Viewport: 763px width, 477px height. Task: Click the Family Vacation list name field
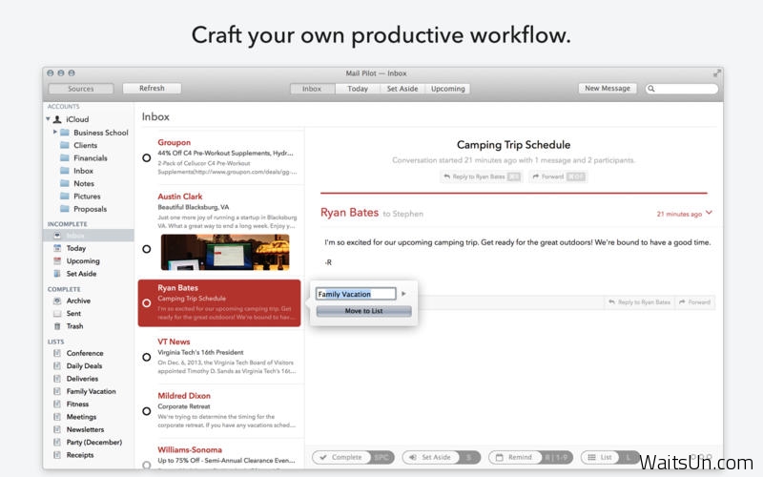point(356,294)
